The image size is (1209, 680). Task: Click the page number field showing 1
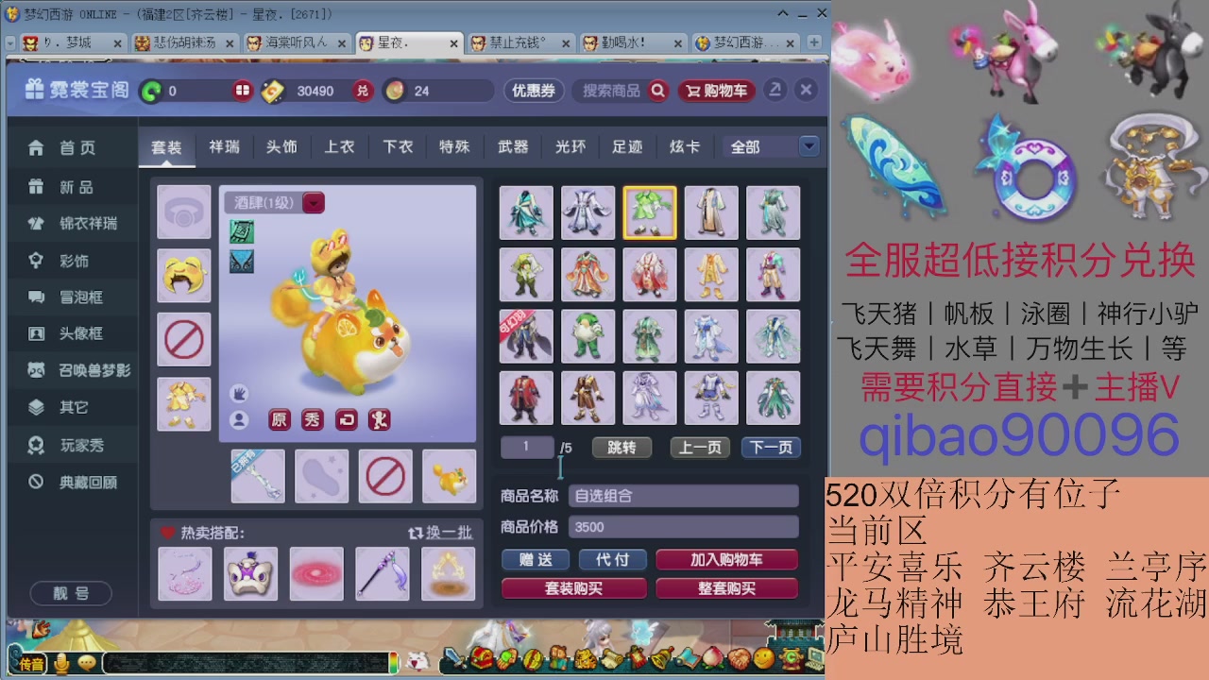527,447
